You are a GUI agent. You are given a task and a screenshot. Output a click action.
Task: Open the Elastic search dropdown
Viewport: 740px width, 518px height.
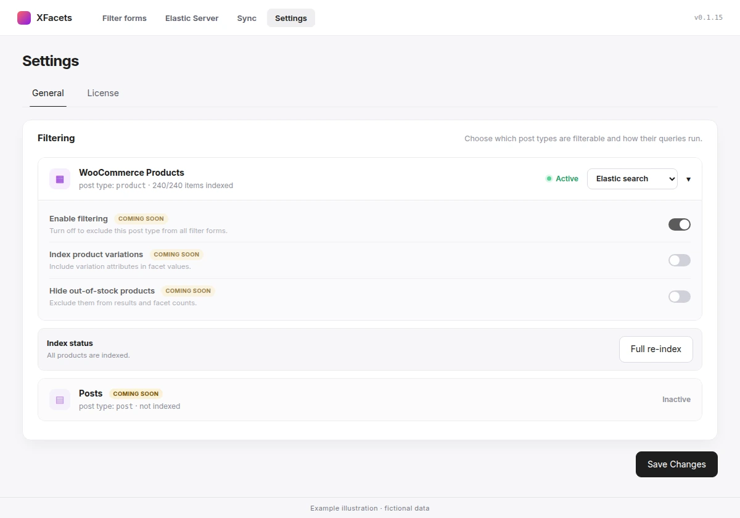click(x=632, y=179)
